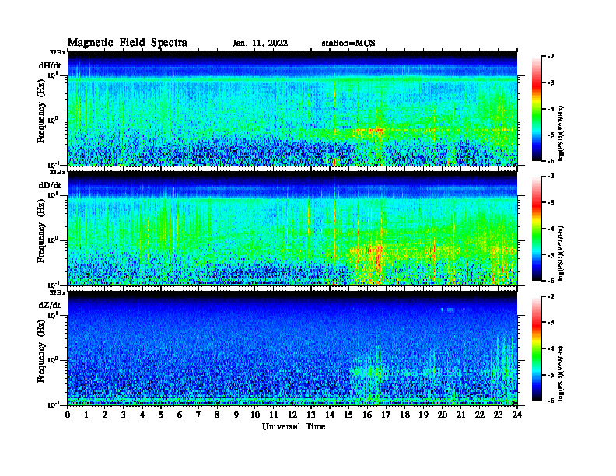This screenshot has width=616, height=476.
Task: Select the "dD/dt" panel label
Action: (x=50, y=185)
